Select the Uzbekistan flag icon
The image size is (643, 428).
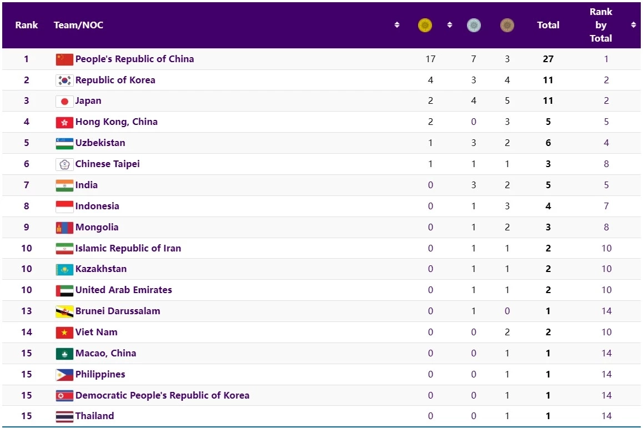click(x=64, y=143)
